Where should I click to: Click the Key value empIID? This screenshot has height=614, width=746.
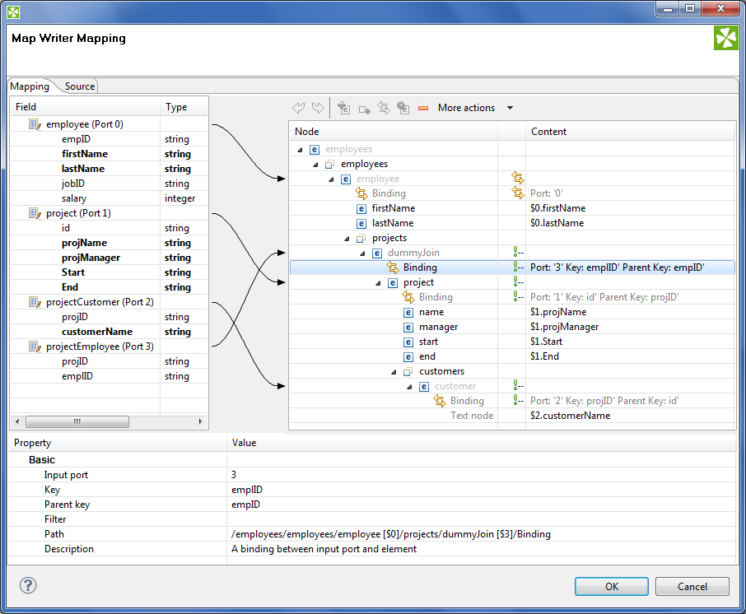pyautogui.click(x=247, y=490)
